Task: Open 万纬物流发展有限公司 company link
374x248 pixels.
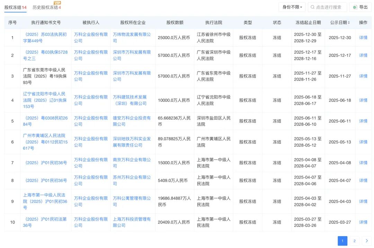Action: coord(132,38)
